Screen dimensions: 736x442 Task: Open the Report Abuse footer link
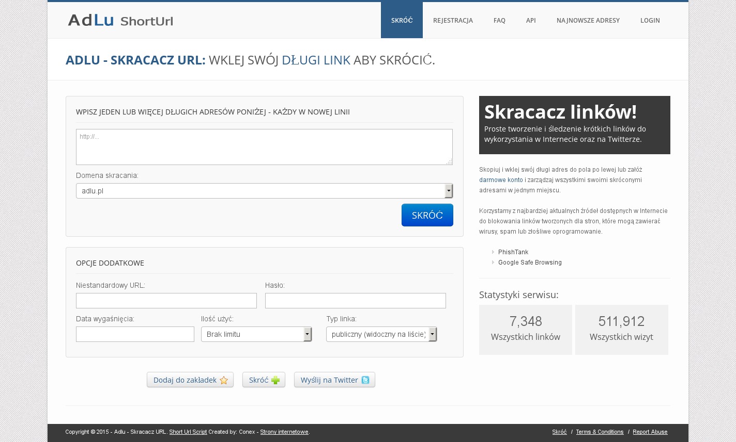coord(650,432)
